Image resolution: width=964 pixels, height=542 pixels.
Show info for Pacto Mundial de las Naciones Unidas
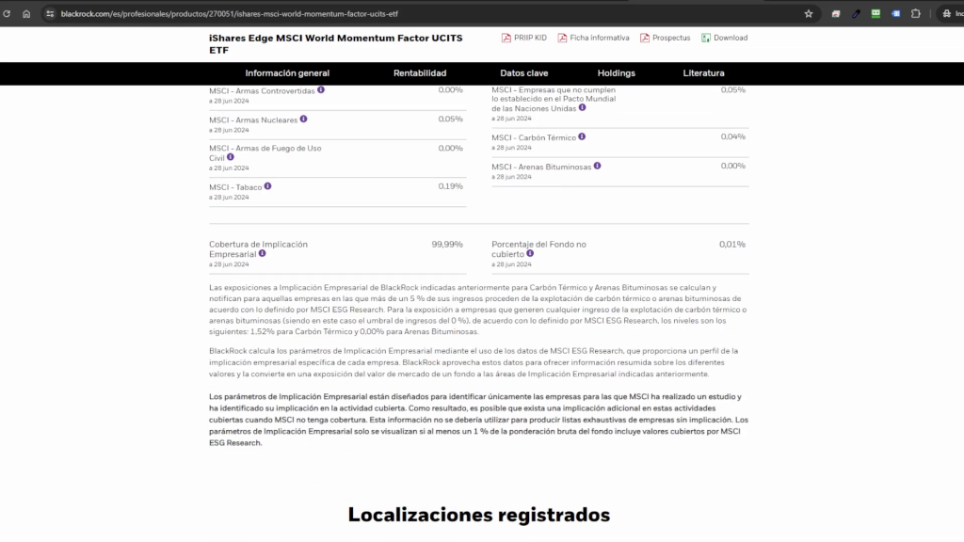582,107
